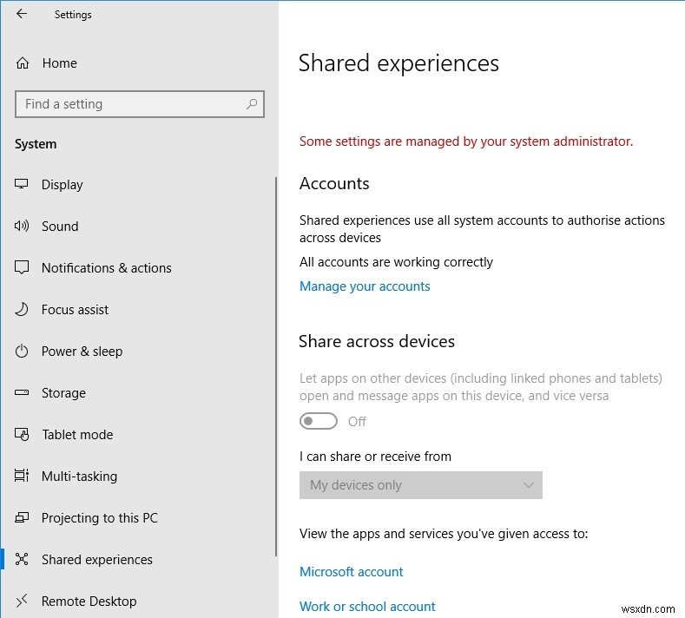685x618 pixels.
Task: Open the Microsoft account link
Action: (352, 572)
